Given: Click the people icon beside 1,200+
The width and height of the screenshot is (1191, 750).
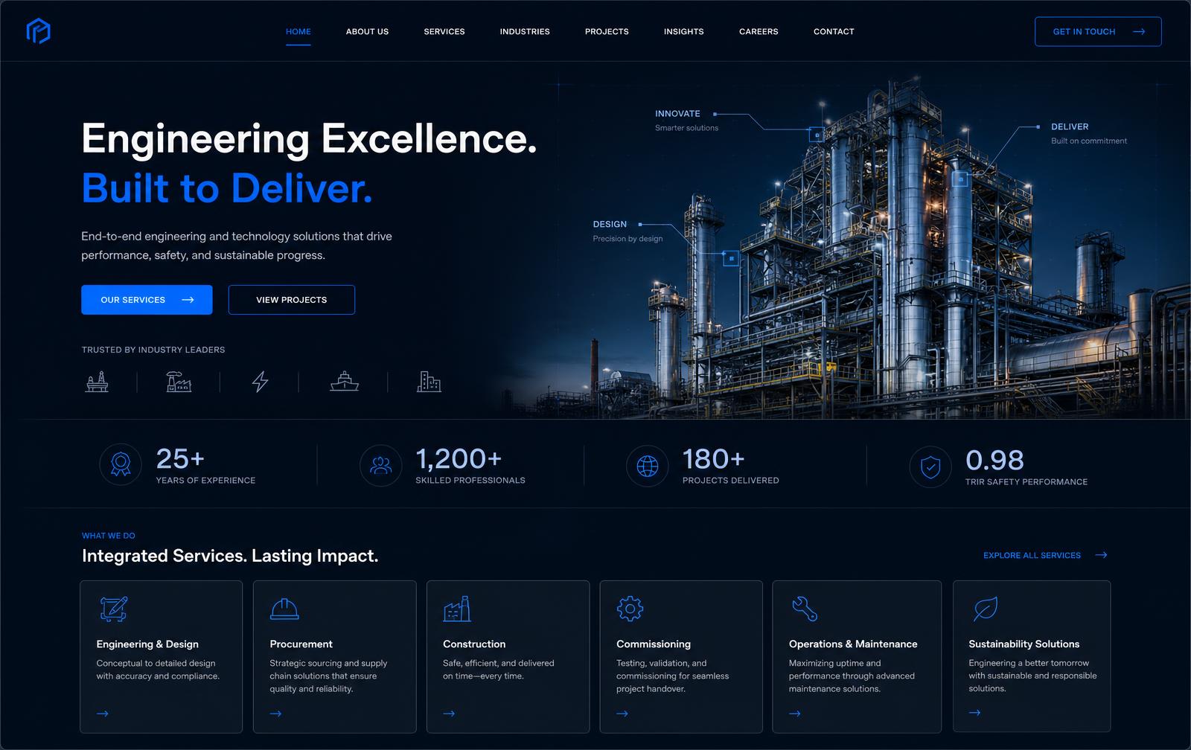Looking at the screenshot, I should (380, 465).
